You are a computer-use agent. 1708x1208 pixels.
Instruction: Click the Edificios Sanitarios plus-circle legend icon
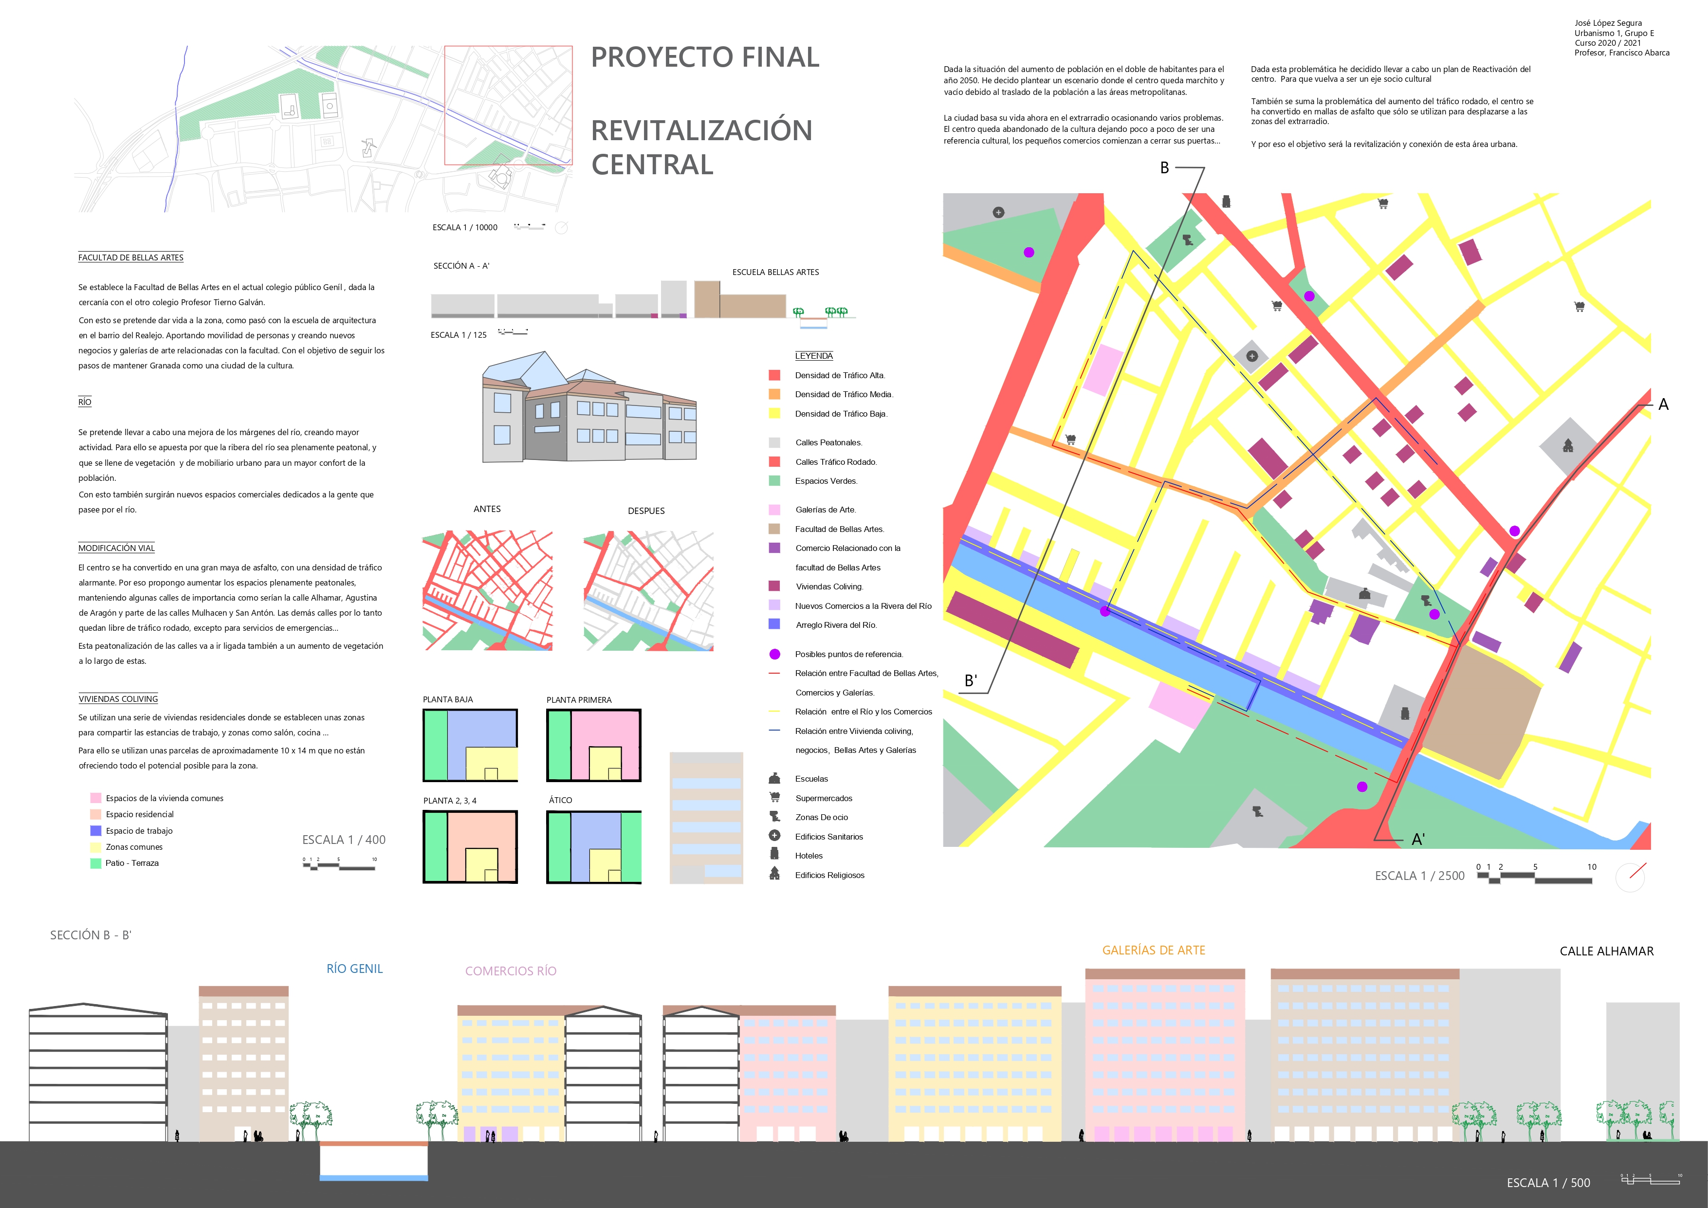(774, 836)
